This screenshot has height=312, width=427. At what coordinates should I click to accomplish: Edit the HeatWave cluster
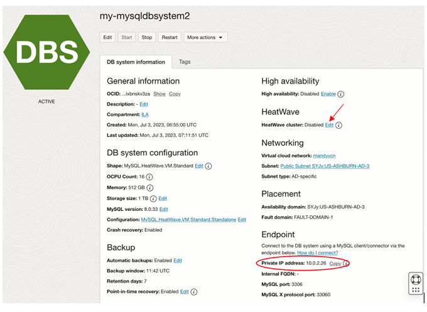click(329, 125)
